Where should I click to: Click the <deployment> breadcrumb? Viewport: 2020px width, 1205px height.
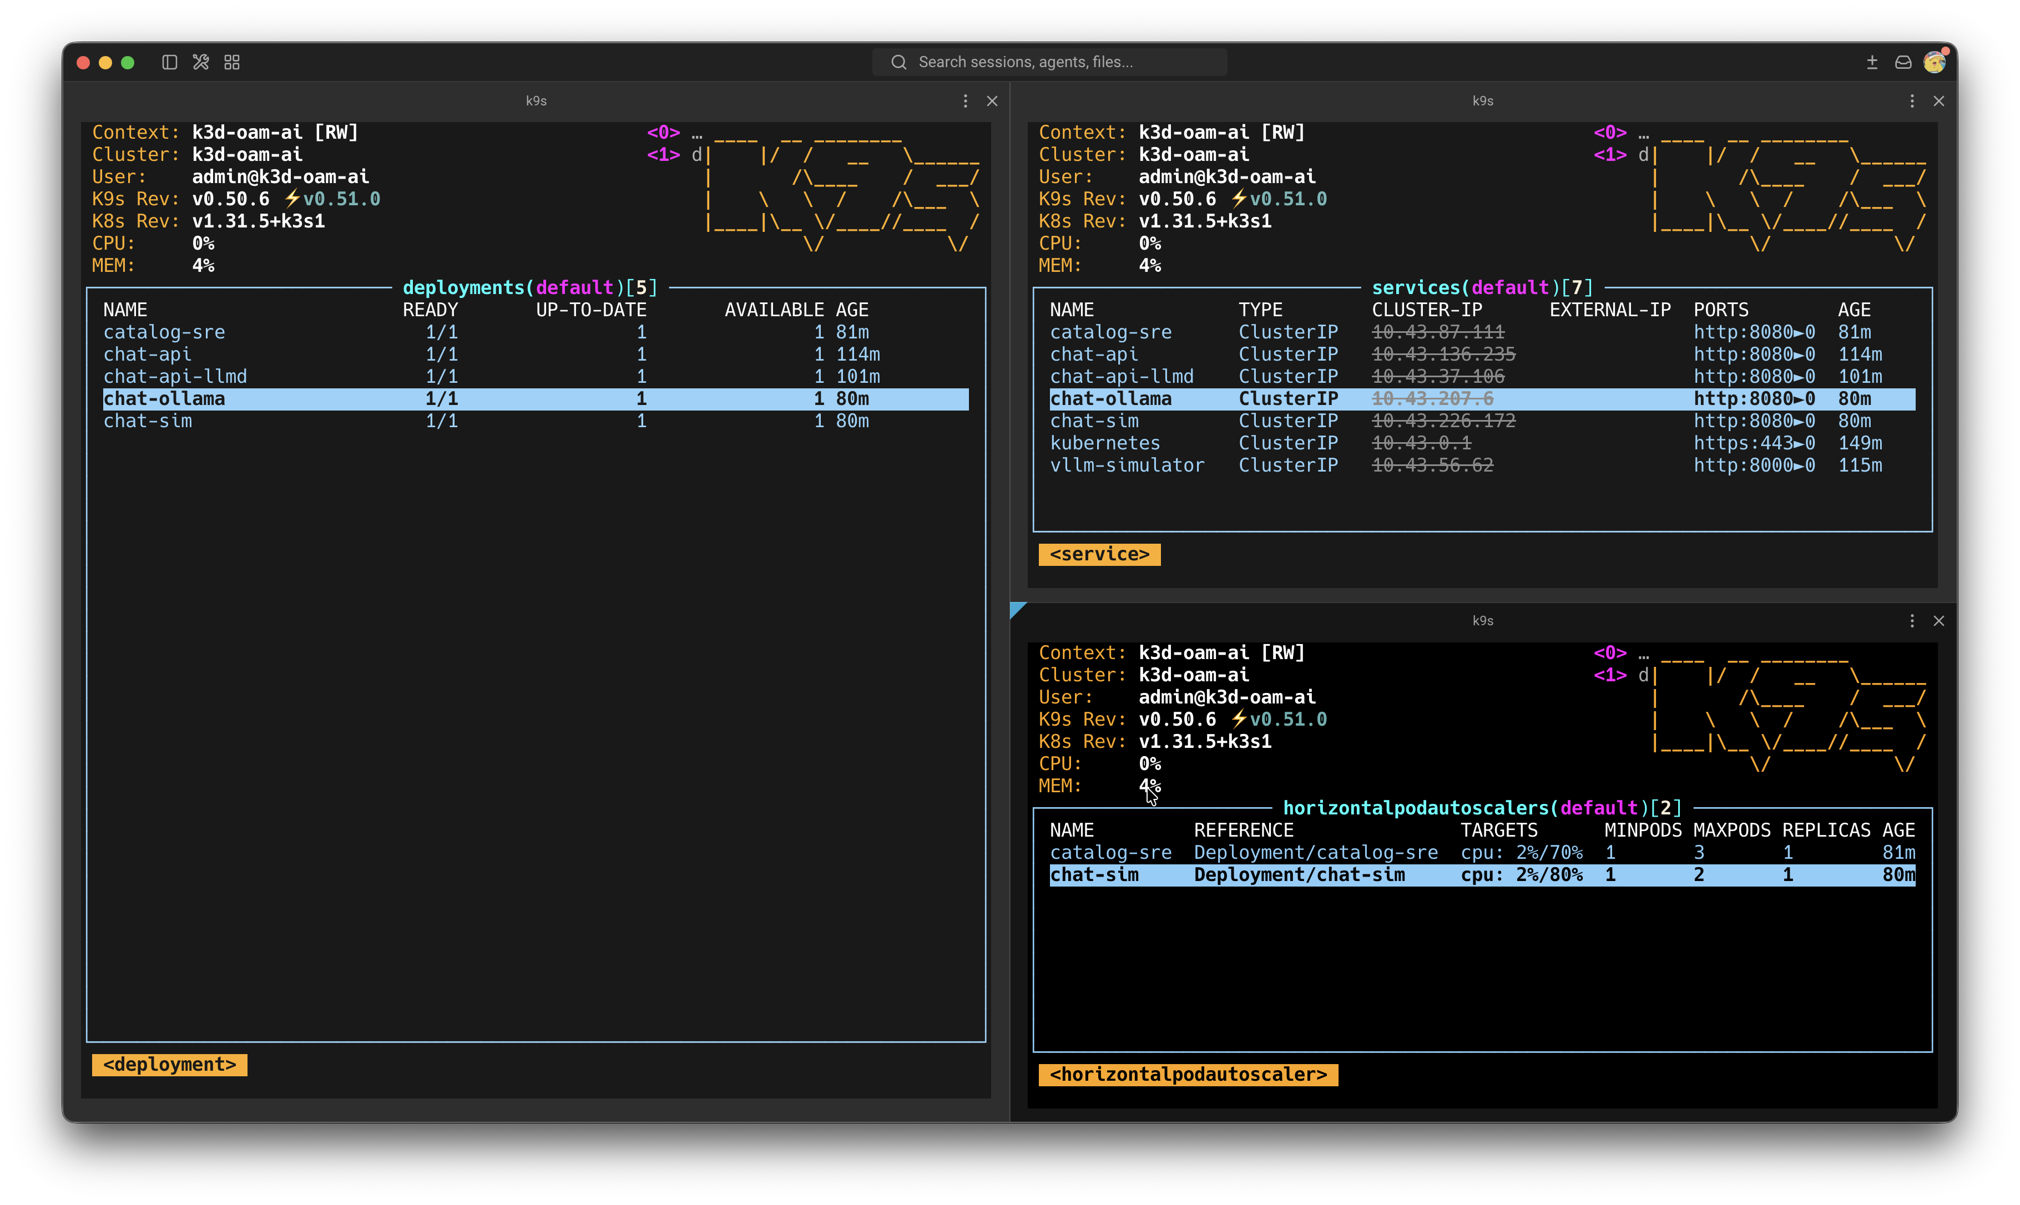click(170, 1065)
